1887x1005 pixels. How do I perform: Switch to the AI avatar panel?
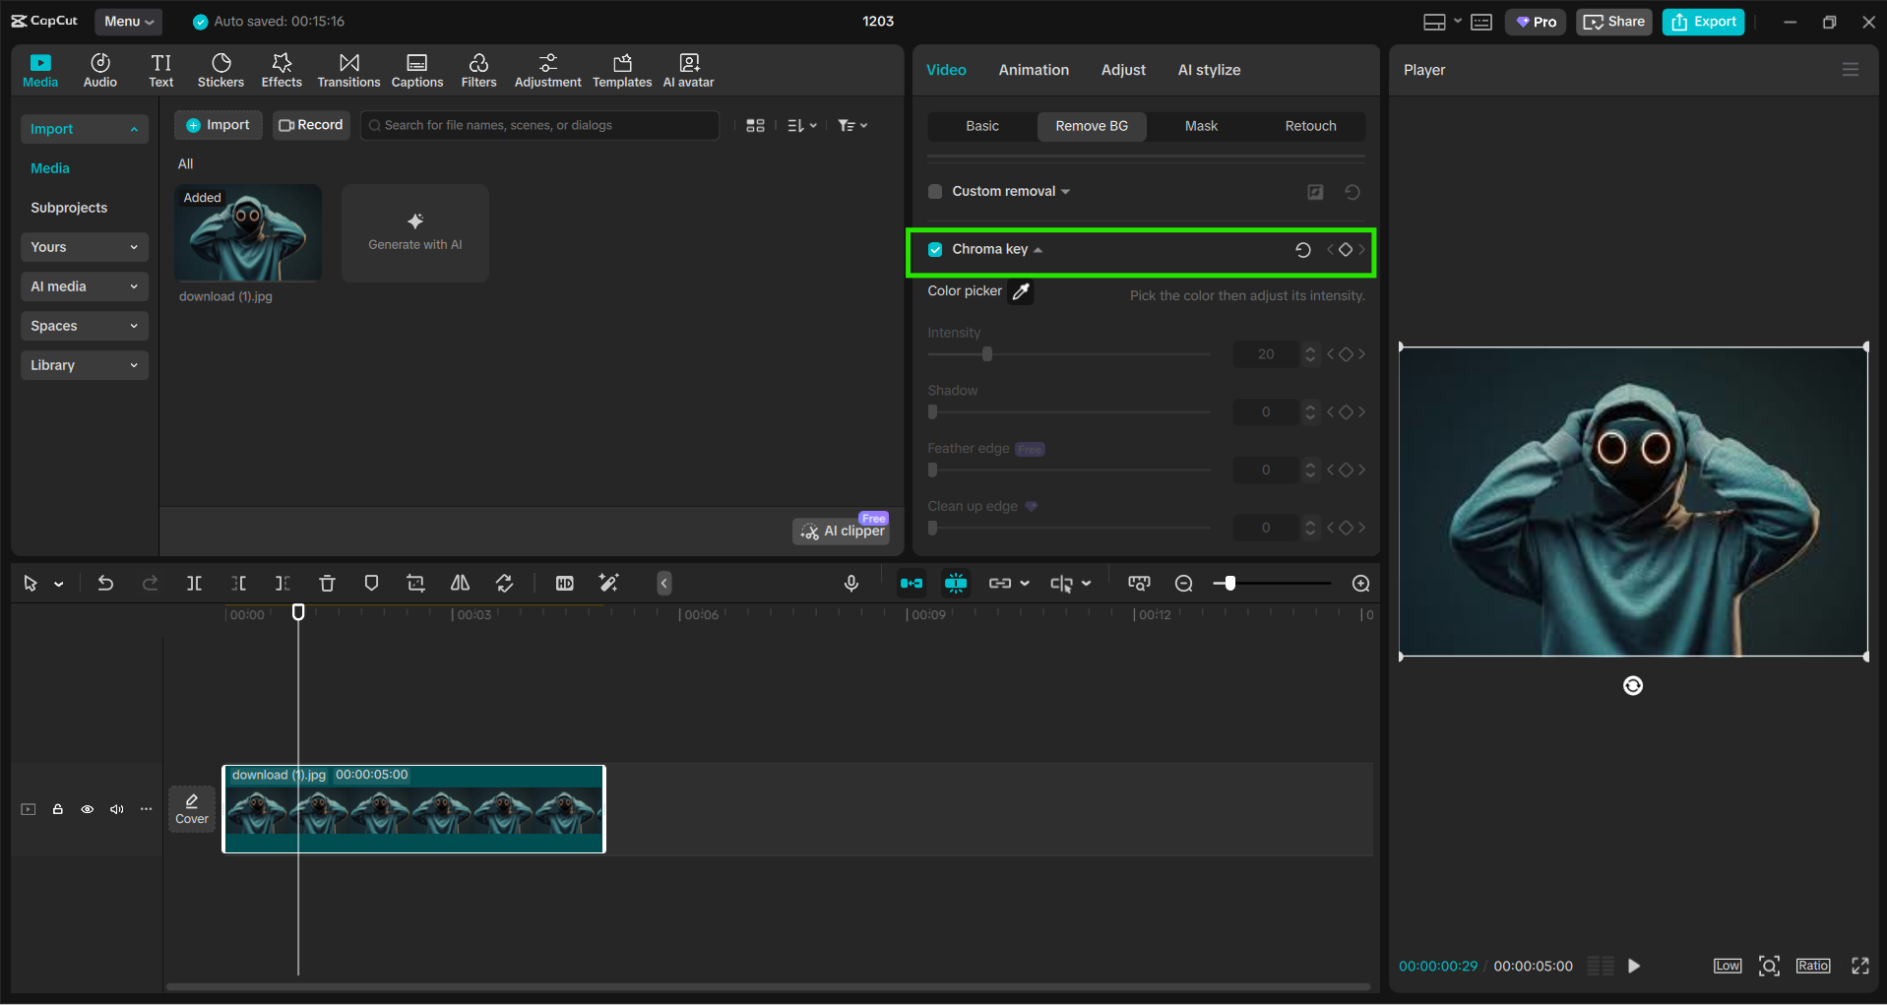coord(687,69)
